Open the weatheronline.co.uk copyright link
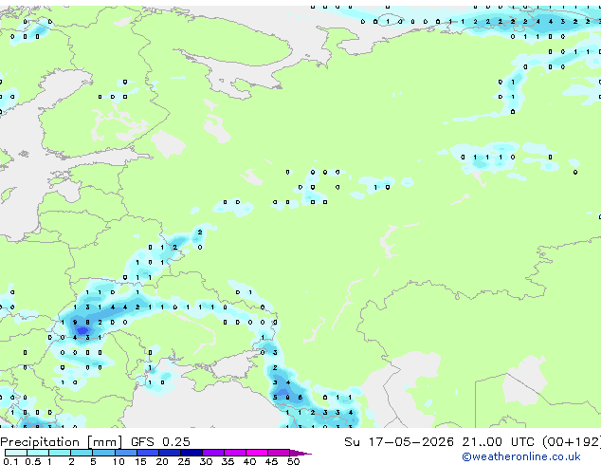This screenshot has width=601, height=465. tap(521, 456)
